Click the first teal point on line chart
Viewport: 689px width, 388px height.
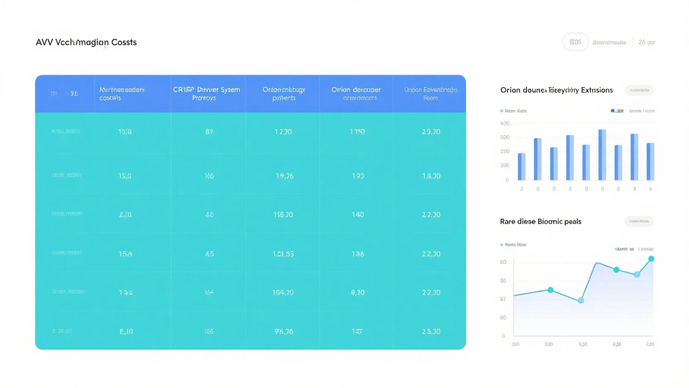point(550,290)
